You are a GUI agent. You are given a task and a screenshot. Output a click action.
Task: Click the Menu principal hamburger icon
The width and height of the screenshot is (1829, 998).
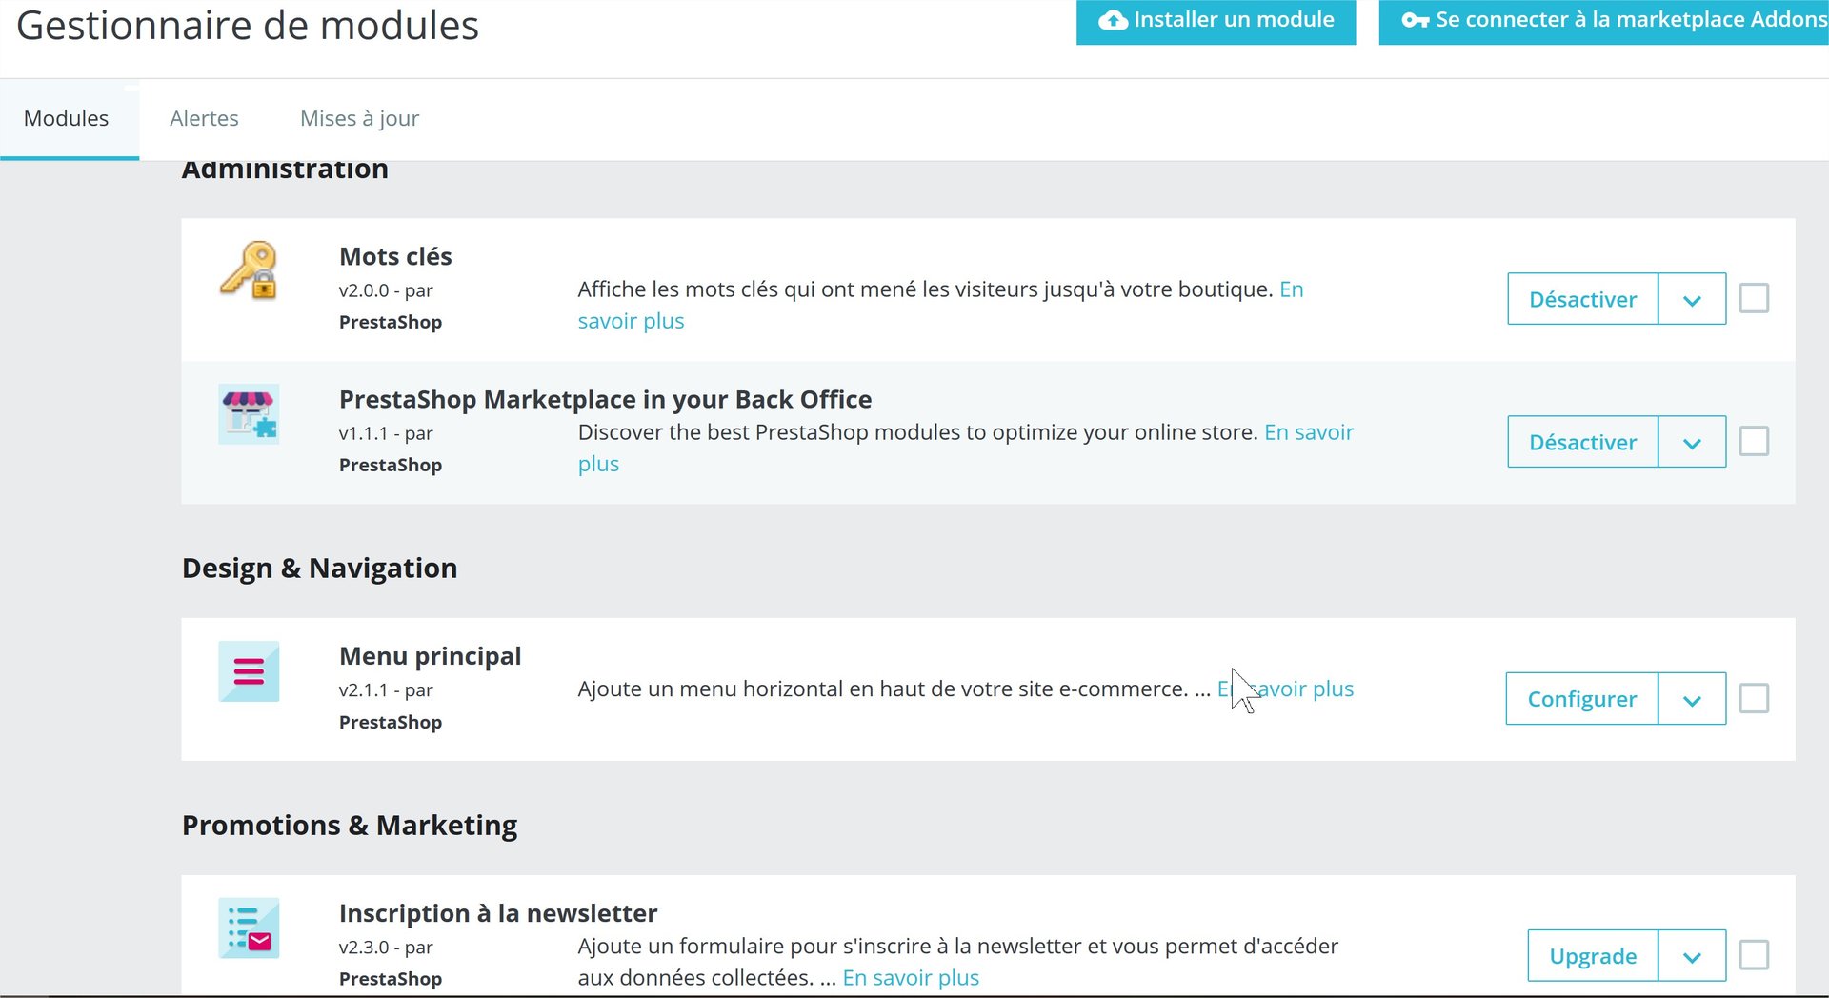(249, 671)
